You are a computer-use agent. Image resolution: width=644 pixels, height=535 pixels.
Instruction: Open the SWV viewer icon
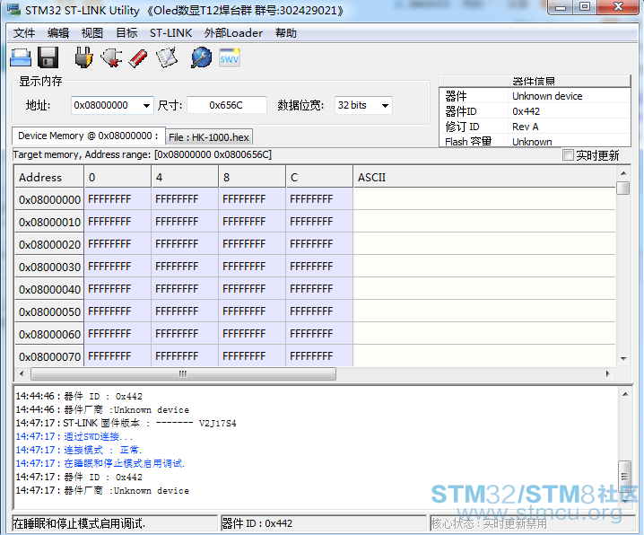[230, 57]
